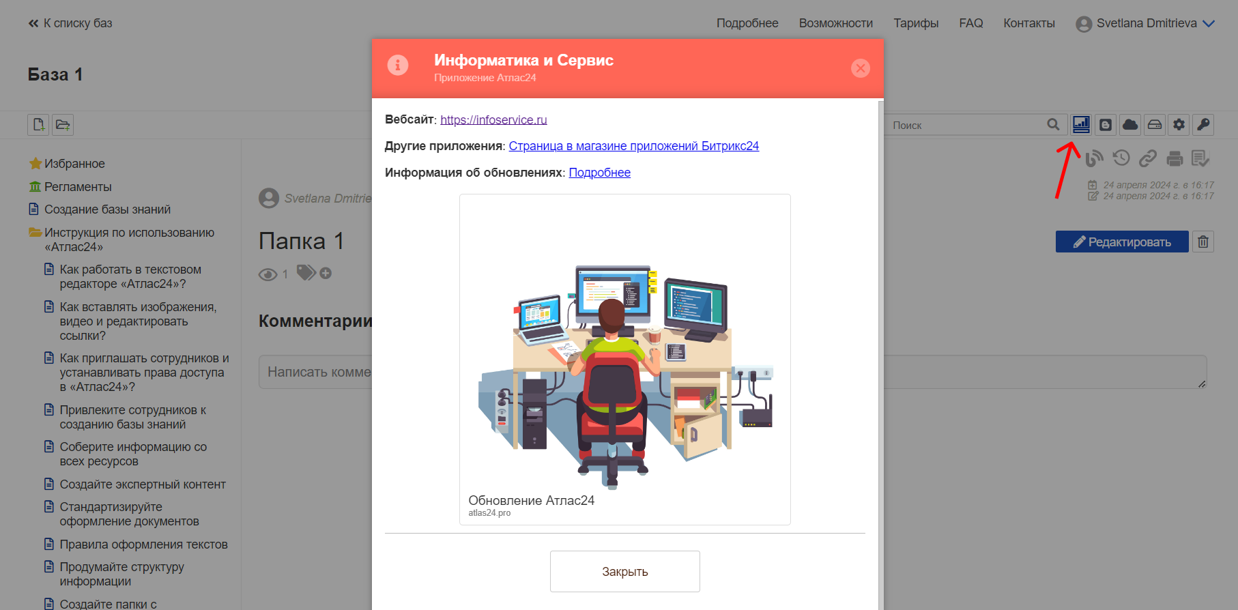
Task: Click the printer icon
Action: (1175, 159)
